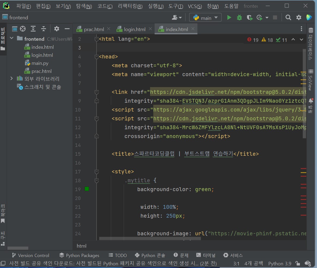Open Version Control tool window
This screenshot has height=268, width=317.
tap(30, 255)
